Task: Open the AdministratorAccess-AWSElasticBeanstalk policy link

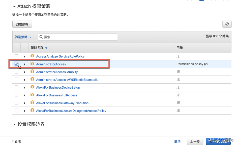Action: (67, 80)
